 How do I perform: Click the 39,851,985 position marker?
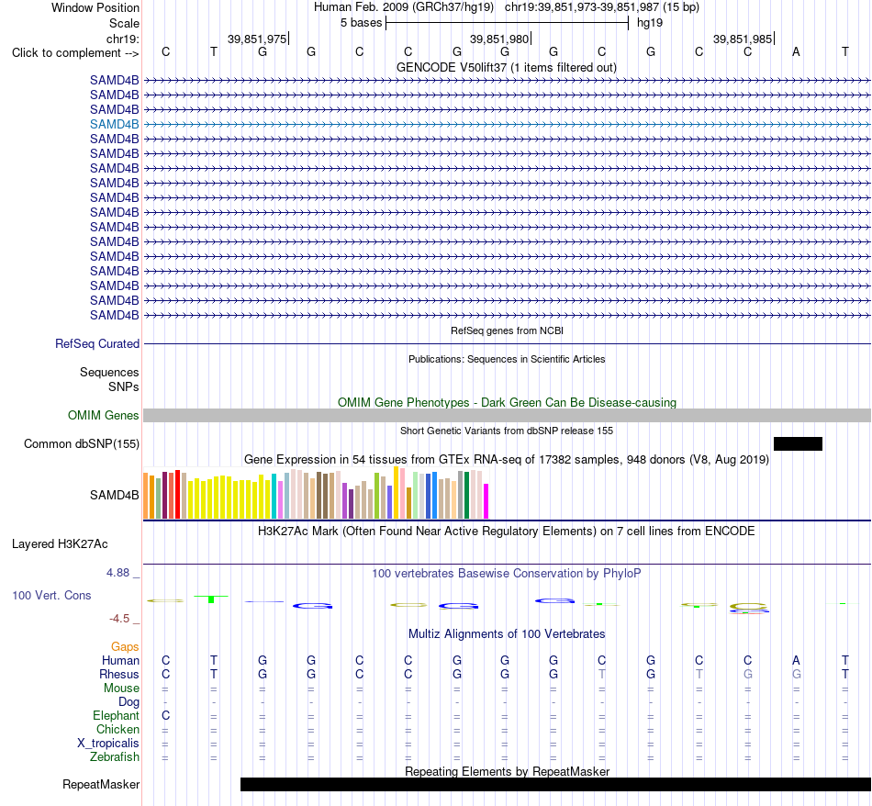(743, 39)
